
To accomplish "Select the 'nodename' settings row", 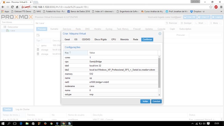I will tap(111, 86).
